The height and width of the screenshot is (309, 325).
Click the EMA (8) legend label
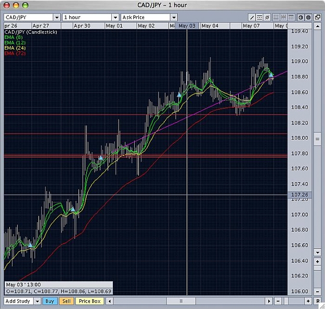(x=14, y=37)
